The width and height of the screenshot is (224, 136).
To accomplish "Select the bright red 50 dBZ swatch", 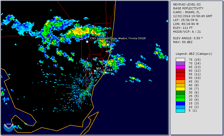I will pyautogui.click(x=180, y=78).
